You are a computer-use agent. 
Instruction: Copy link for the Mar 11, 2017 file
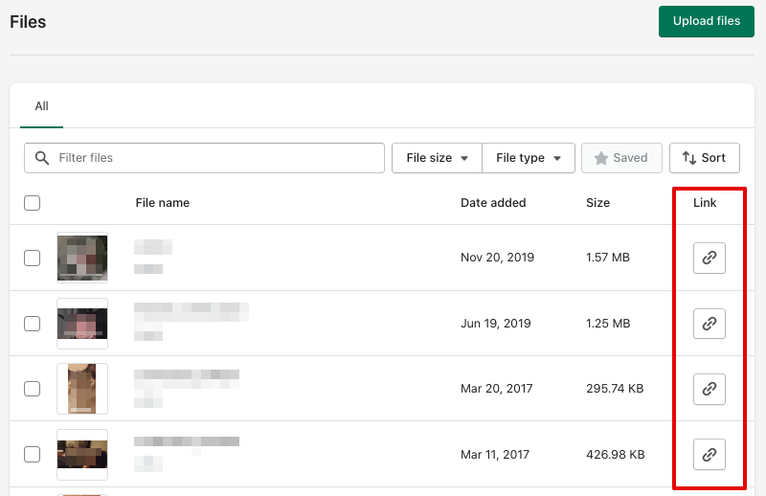click(x=709, y=455)
